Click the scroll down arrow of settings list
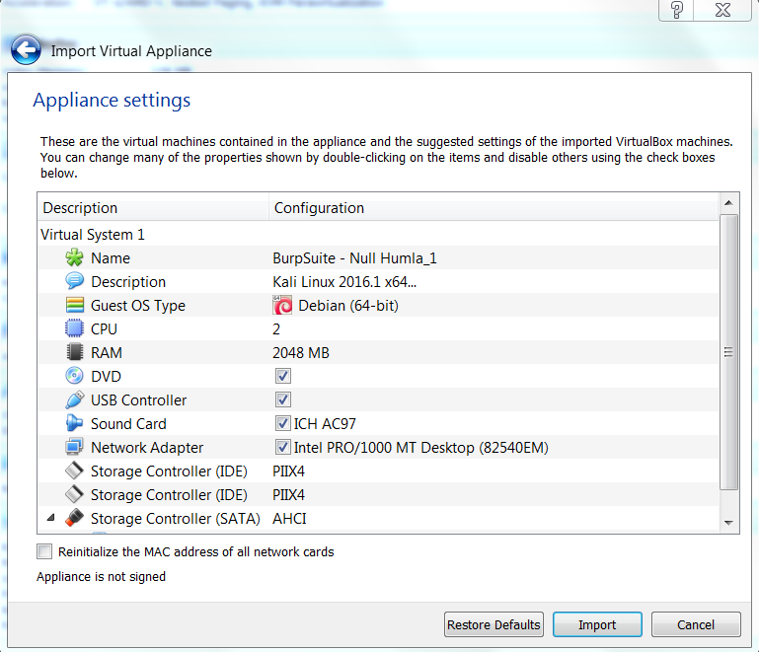The image size is (759, 652). (x=729, y=523)
